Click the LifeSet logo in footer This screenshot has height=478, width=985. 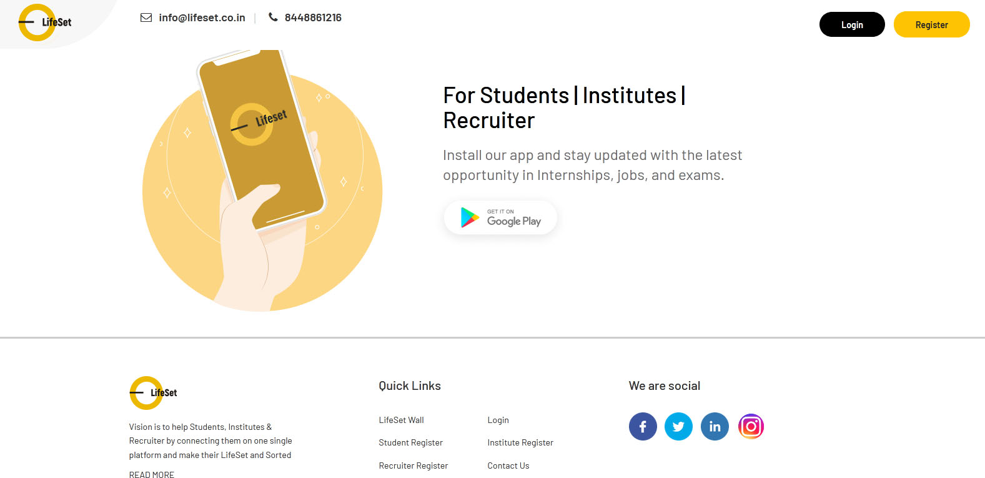point(154,393)
